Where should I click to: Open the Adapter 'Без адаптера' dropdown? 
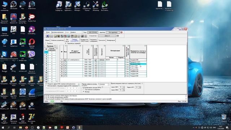(x=113, y=32)
